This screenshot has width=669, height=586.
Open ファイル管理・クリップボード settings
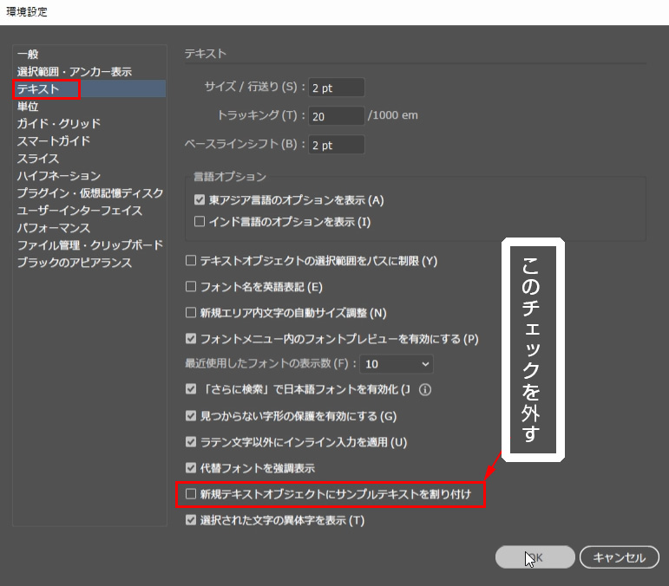click(x=90, y=245)
